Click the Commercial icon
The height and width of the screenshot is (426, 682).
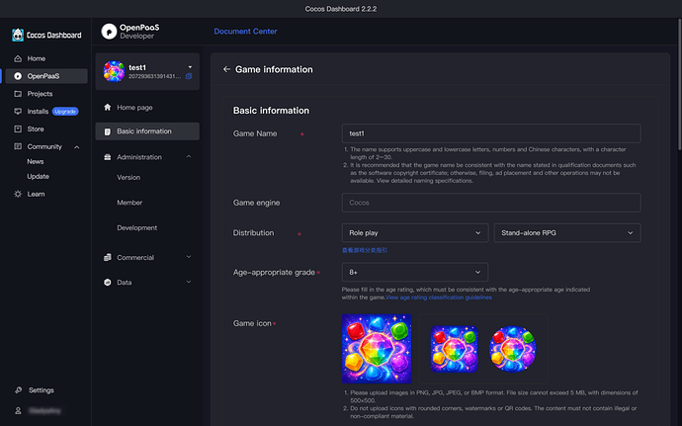(108, 258)
